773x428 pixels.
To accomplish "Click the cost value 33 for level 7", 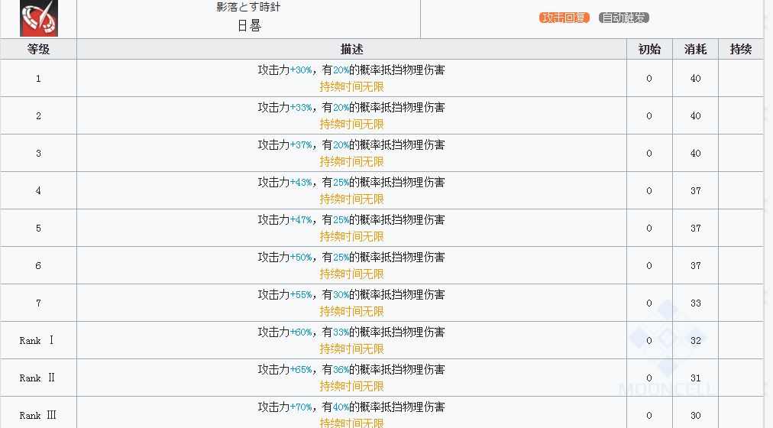I will coord(695,303).
